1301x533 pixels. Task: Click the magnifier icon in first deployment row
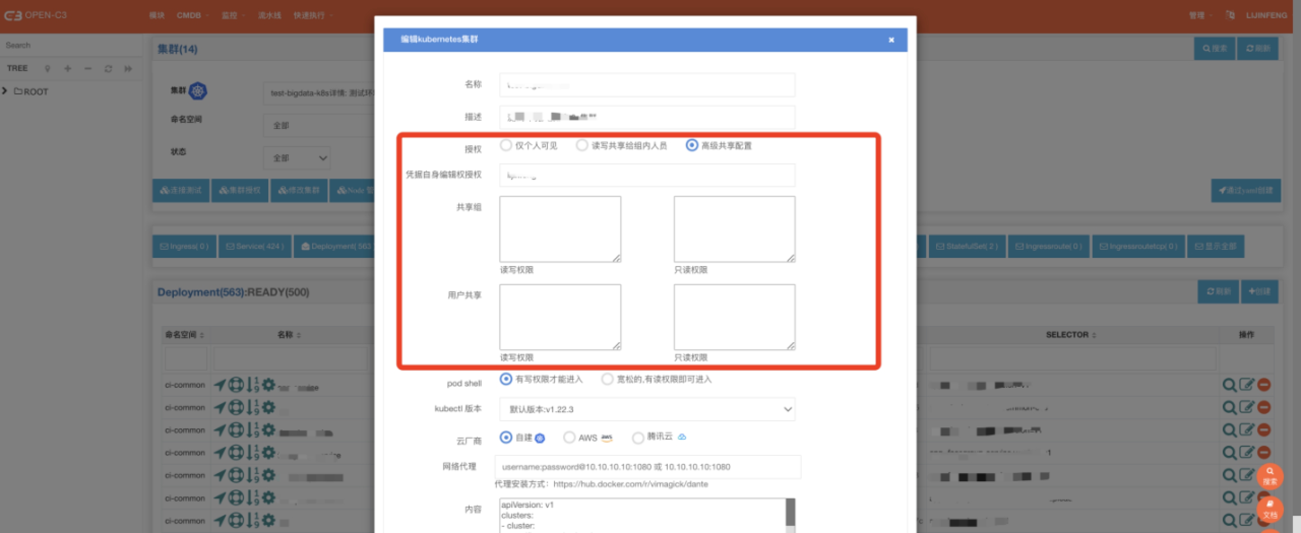point(1229,385)
